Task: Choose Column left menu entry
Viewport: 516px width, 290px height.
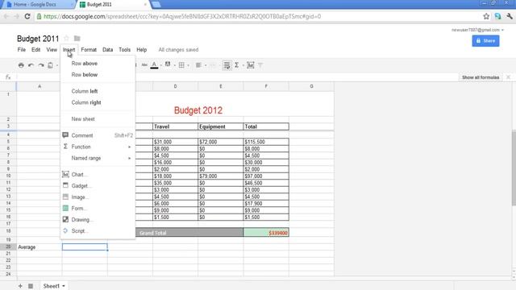Action: coord(98,91)
